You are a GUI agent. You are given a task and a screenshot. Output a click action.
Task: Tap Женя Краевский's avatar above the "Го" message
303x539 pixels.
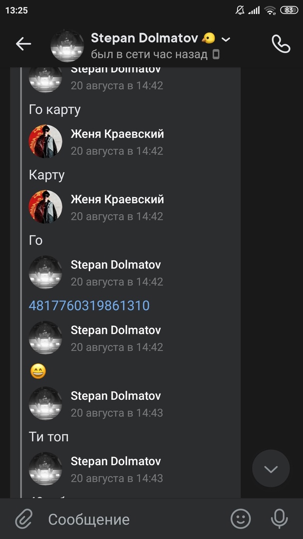45,207
